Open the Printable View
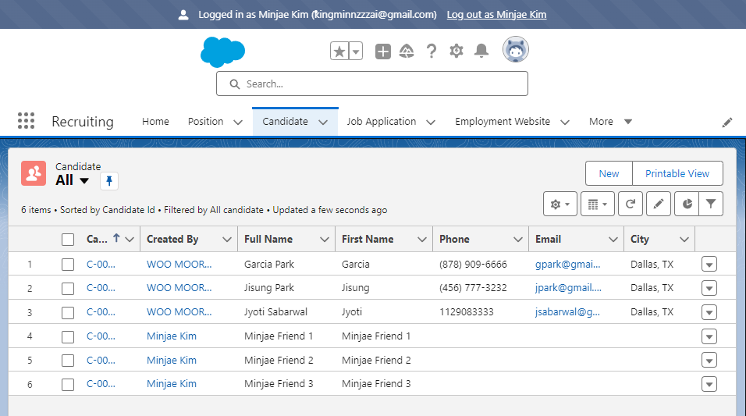This screenshot has height=416, width=746. click(x=677, y=174)
